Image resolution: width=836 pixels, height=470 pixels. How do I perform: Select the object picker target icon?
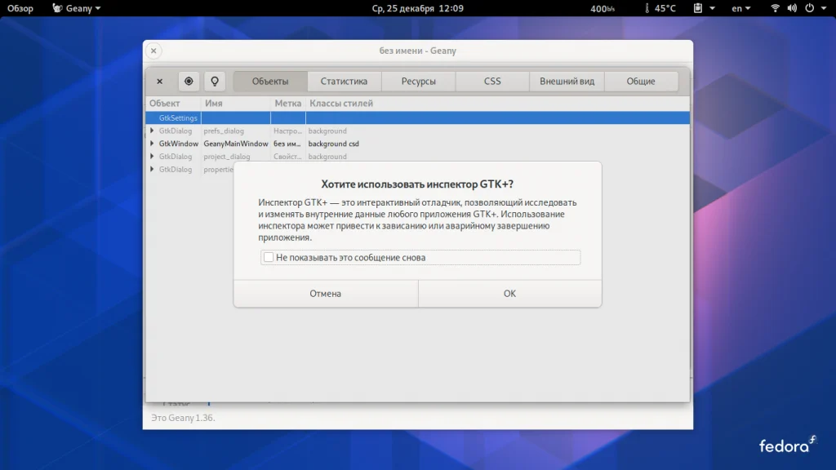pos(189,82)
